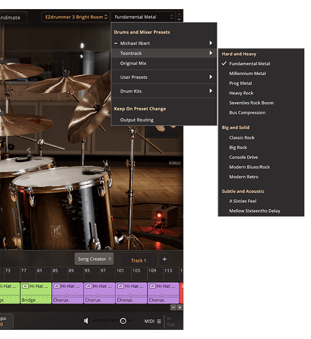
Task: Click the first purple Chorus Hi-Hat block icon
Action: click(57, 286)
